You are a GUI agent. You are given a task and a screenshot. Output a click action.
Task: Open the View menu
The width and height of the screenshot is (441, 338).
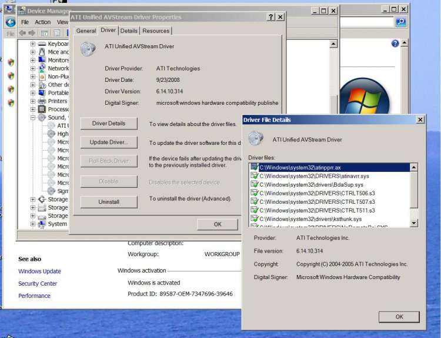62,22
